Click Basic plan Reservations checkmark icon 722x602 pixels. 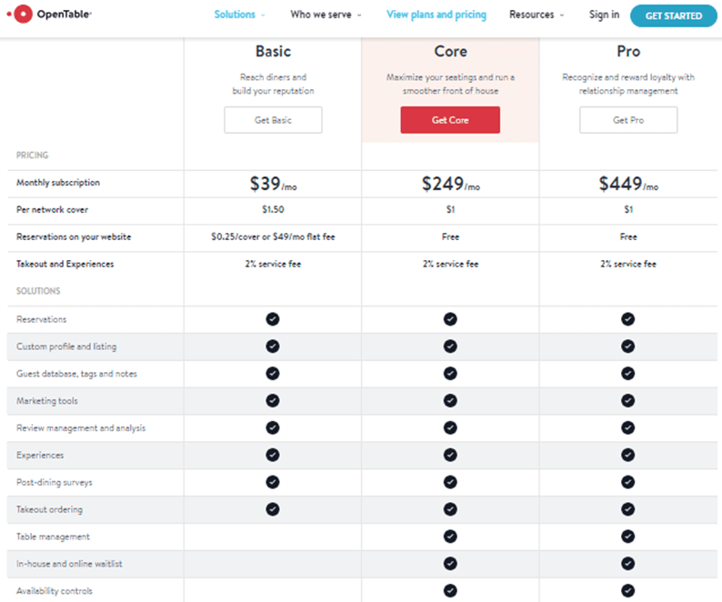[x=273, y=319]
